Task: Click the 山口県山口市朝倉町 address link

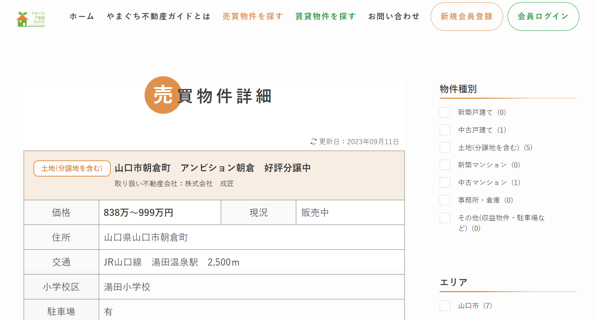Action: [x=146, y=237]
